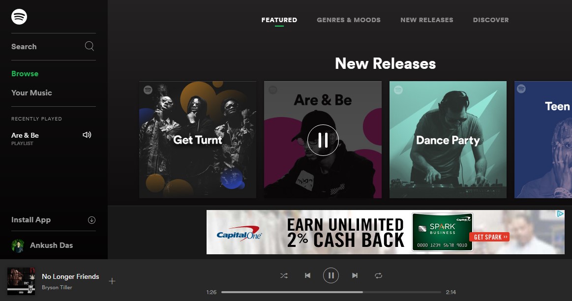Click the AdChoices icon on the banner
Image resolution: width=572 pixels, height=301 pixels.
[x=560, y=214]
